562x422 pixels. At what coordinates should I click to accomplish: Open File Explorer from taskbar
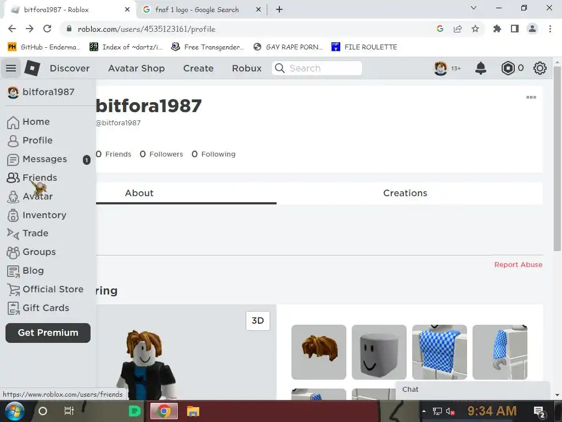click(193, 411)
